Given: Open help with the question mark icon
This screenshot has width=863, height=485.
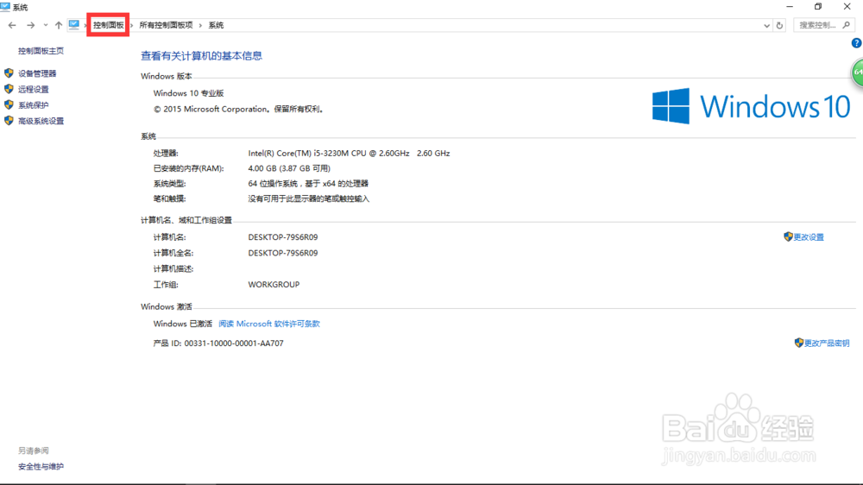Looking at the screenshot, I should [856, 43].
